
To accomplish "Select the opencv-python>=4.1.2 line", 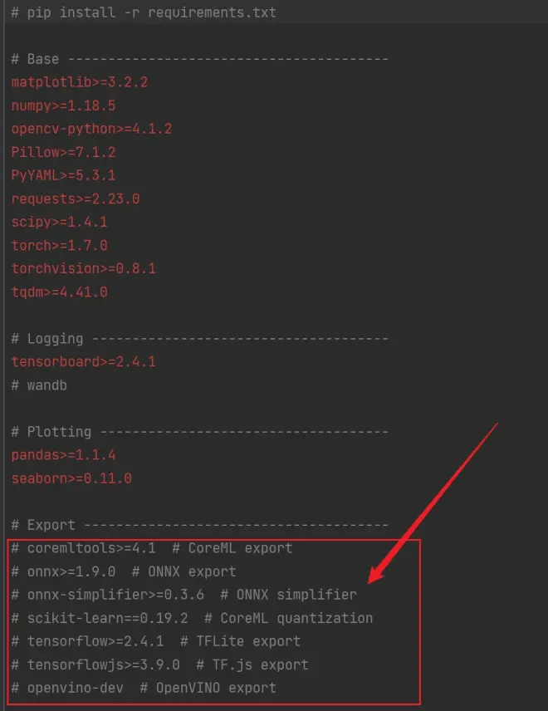I will (x=91, y=129).
